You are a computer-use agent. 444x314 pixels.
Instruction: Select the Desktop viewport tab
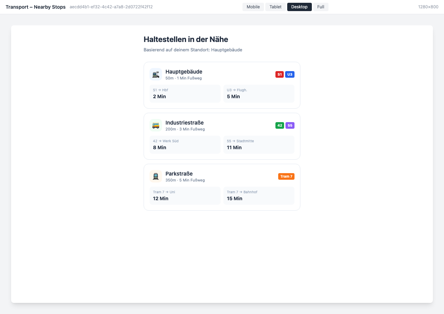[299, 7]
